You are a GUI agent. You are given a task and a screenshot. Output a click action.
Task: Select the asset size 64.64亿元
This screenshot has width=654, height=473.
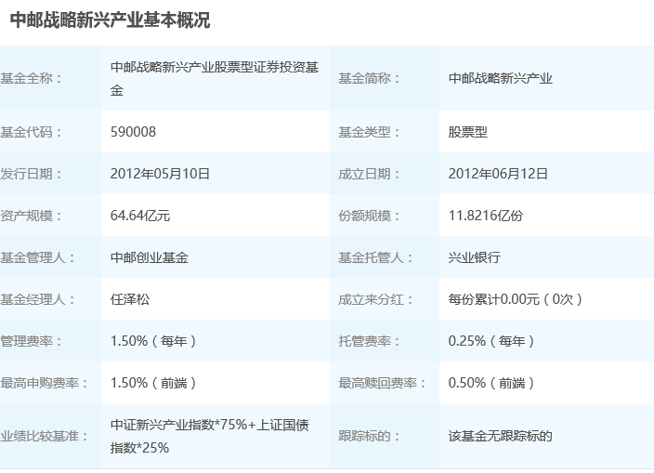tap(140, 216)
